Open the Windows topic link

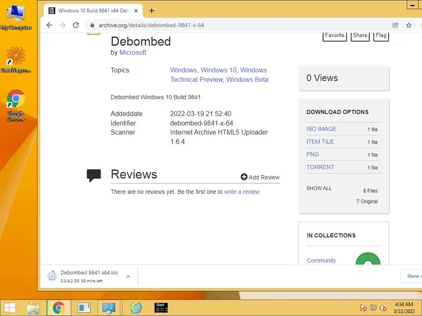pos(183,70)
